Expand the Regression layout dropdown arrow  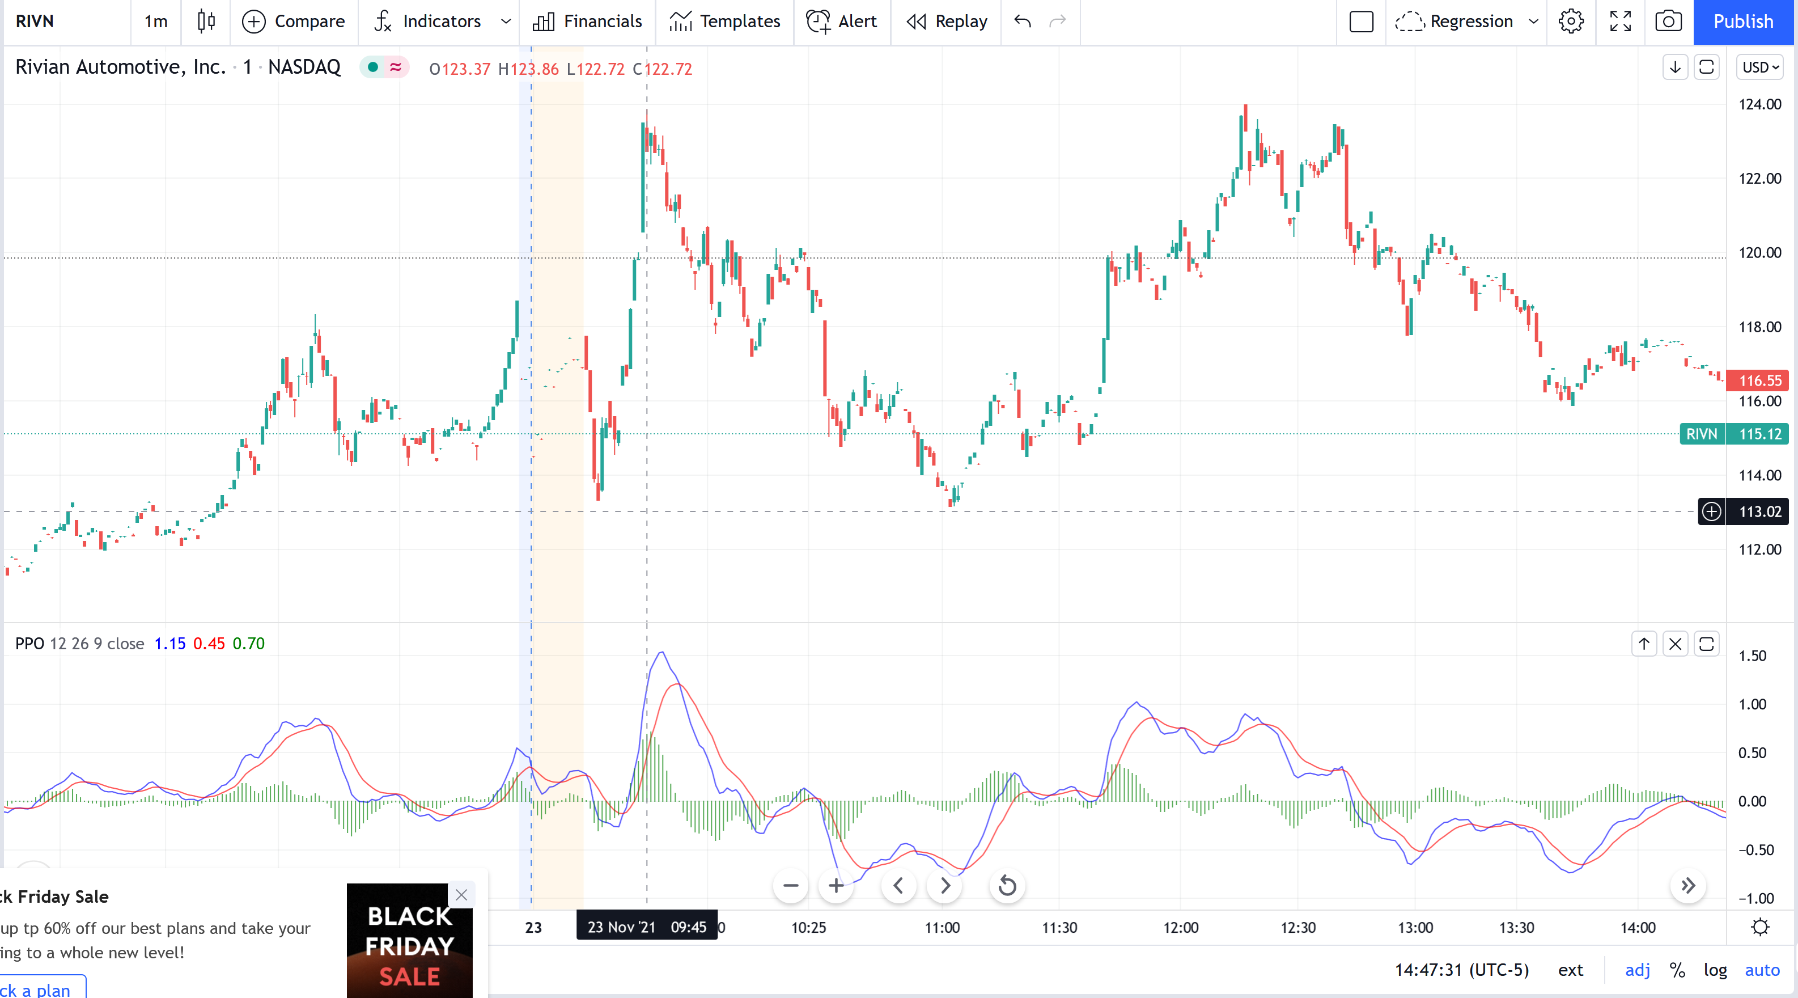[x=1533, y=22]
